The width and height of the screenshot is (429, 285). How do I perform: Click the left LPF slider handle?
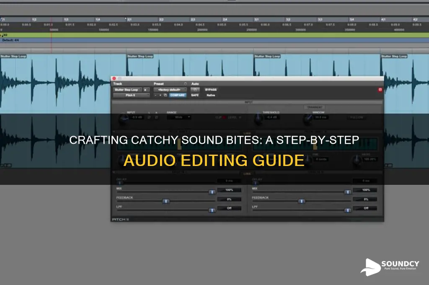(212, 210)
